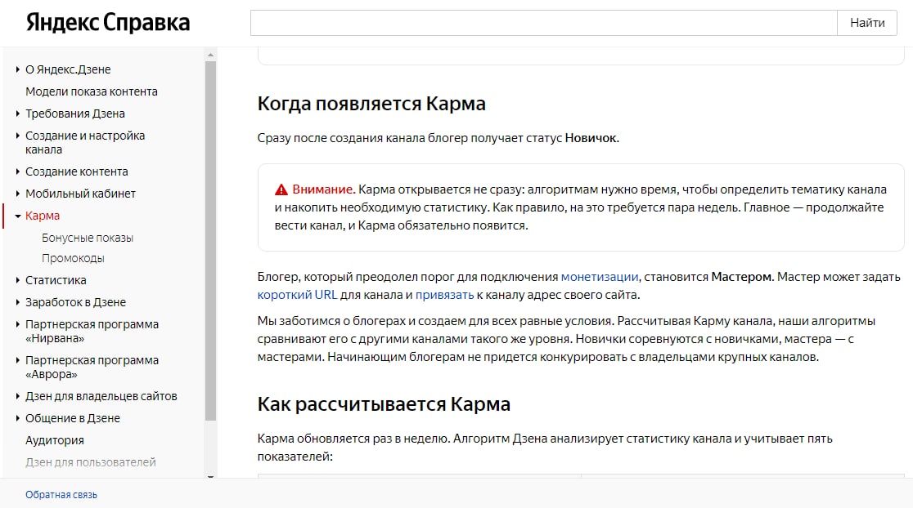Expand Мобильный кабинет section arrow
Viewport: 913px width, 508px height.
point(17,194)
